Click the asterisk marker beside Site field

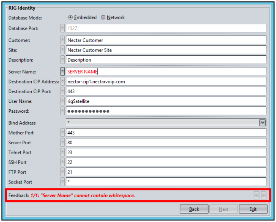tap(63, 50)
